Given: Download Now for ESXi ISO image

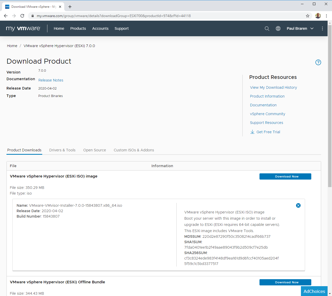Looking at the screenshot, I should coord(285,176).
